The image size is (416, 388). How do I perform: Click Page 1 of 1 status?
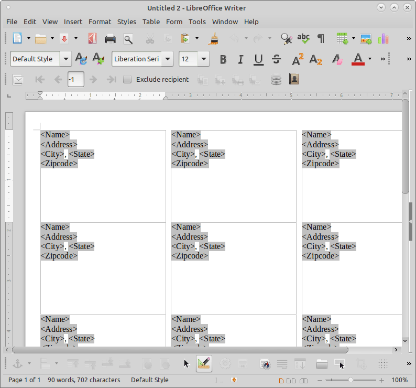pos(25,380)
